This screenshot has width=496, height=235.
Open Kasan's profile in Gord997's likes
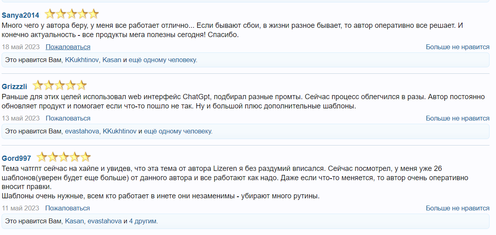coord(75,221)
